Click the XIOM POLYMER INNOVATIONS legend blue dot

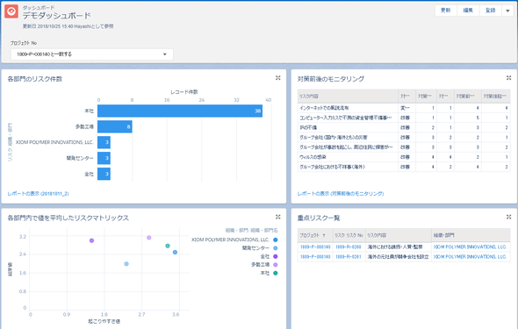[x=276, y=240]
